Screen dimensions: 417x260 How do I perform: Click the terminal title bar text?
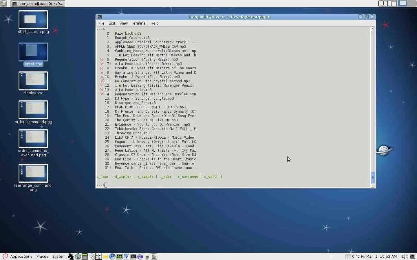pos(230,17)
